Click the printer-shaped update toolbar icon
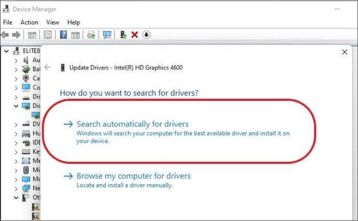 click(x=91, y=35)
